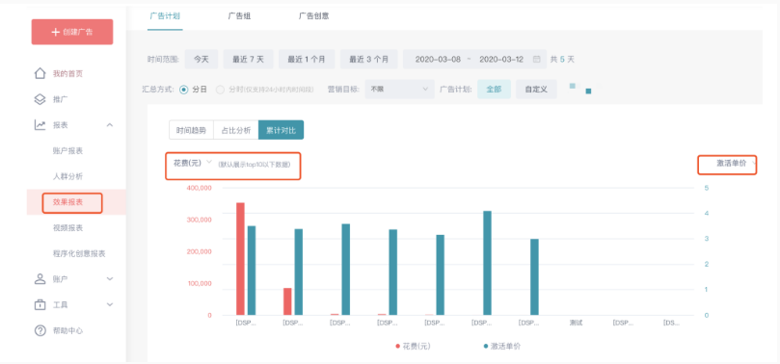Expand the 账户 menu chevron

pyautogui.click(x=110, y=279)
